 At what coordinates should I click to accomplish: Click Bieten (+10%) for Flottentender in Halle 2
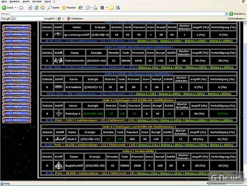click(x=172, y=67)
